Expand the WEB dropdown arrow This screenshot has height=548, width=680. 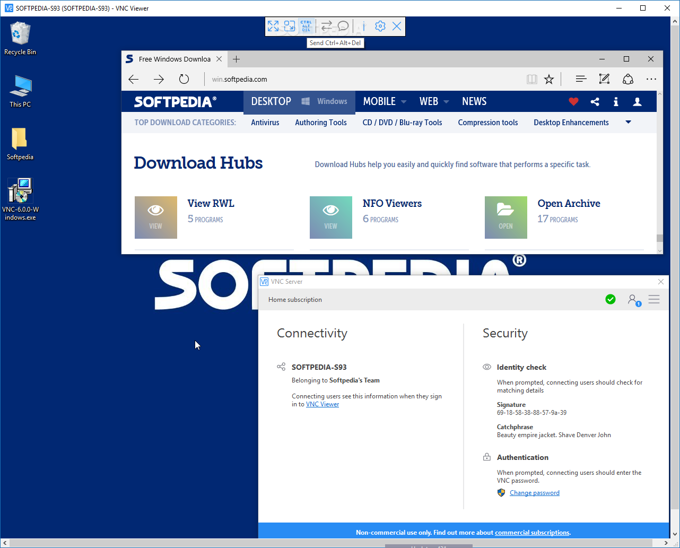[446, 102]
